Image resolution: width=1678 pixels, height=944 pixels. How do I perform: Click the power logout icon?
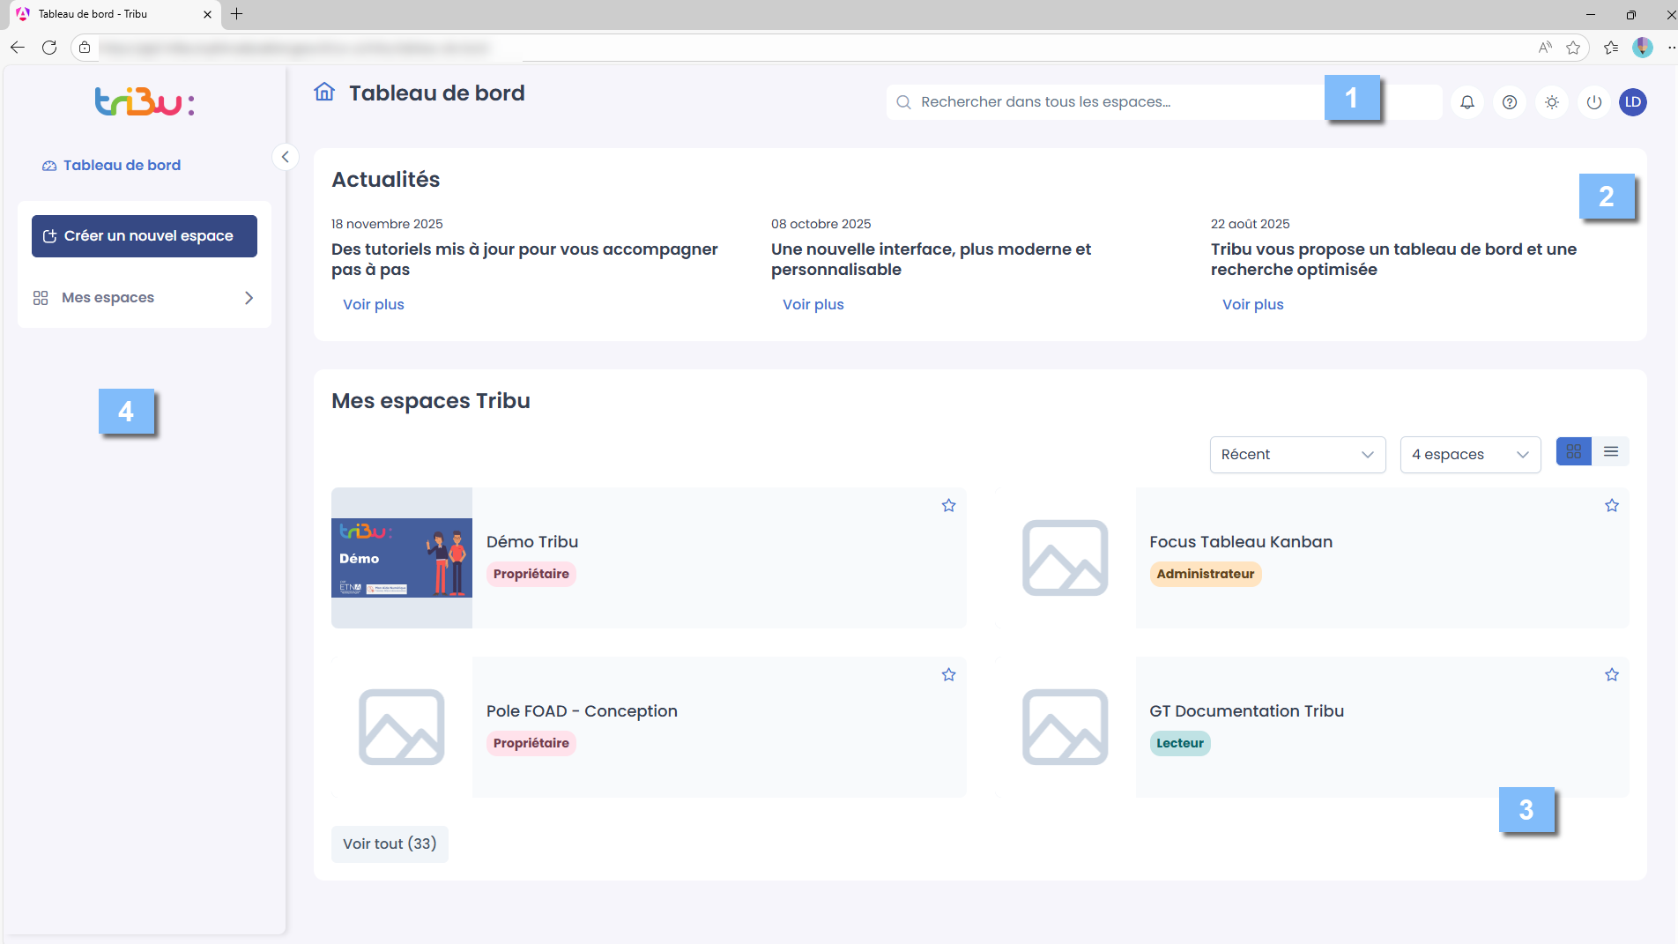pos(1594,102)
